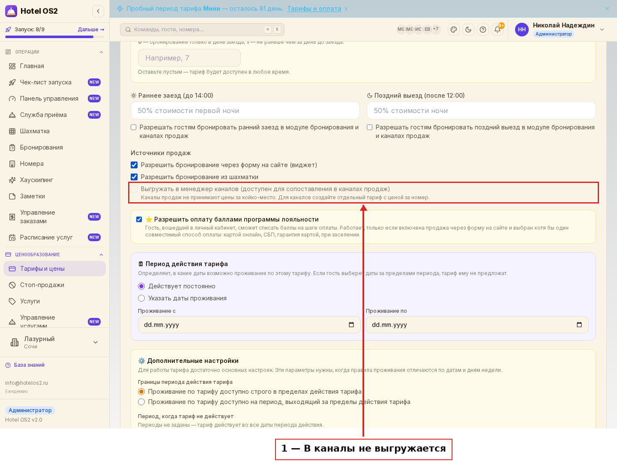Screen dimensions: 617x470
Task: Close the trial period banner
Action: (x=607, y=9)
